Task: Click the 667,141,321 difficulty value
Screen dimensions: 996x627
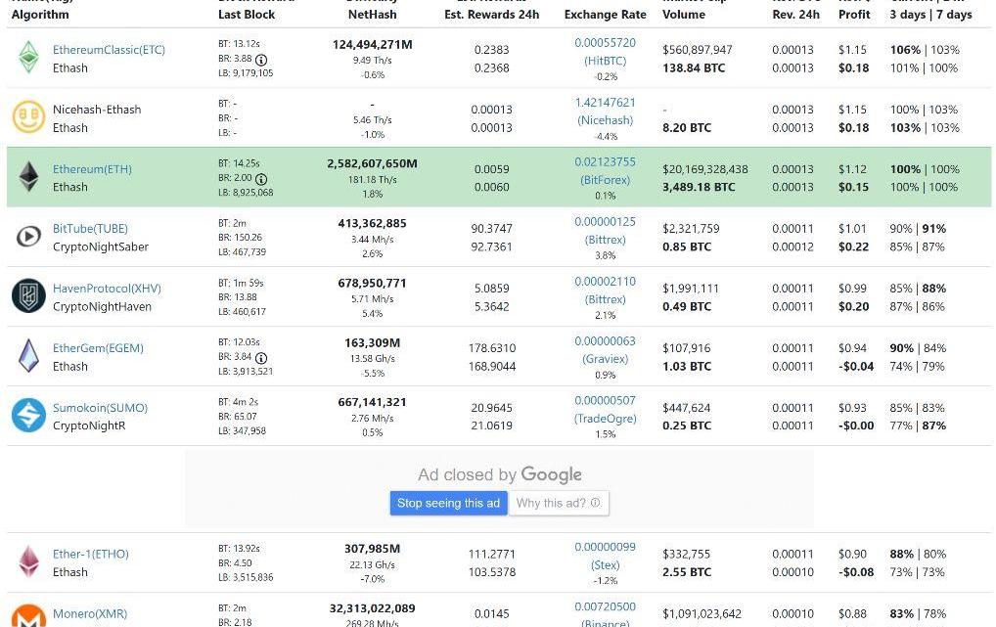Action: click(x=372, y=402)
